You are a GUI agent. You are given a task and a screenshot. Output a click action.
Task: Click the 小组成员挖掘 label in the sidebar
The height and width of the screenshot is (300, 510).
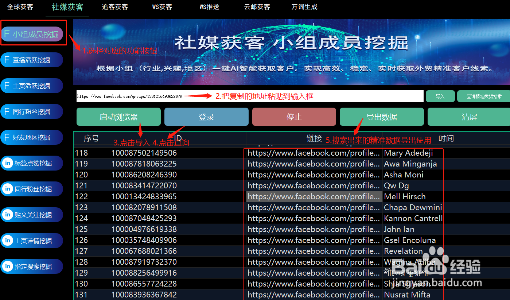(36, 35)
